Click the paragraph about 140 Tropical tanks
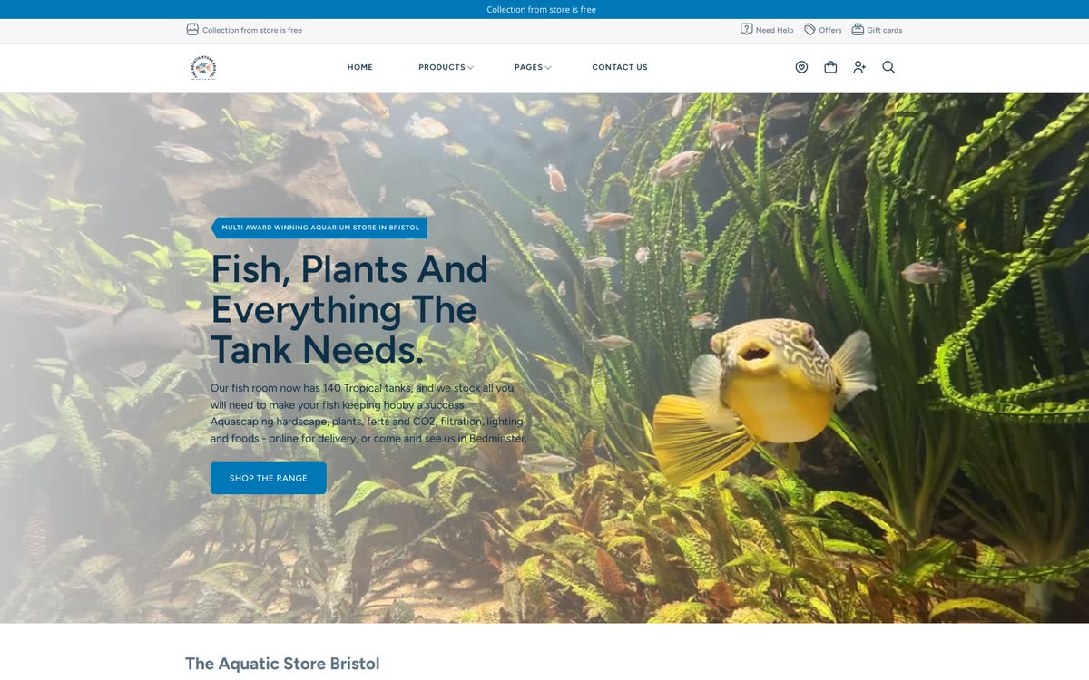The image size is (1089, 680). pos(368,413)
